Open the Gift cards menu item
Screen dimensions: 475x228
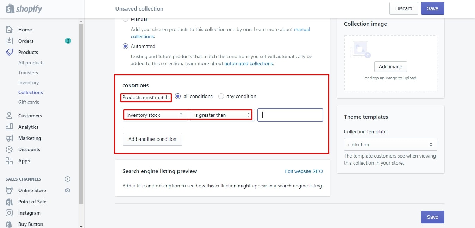[x=29, y=102]
